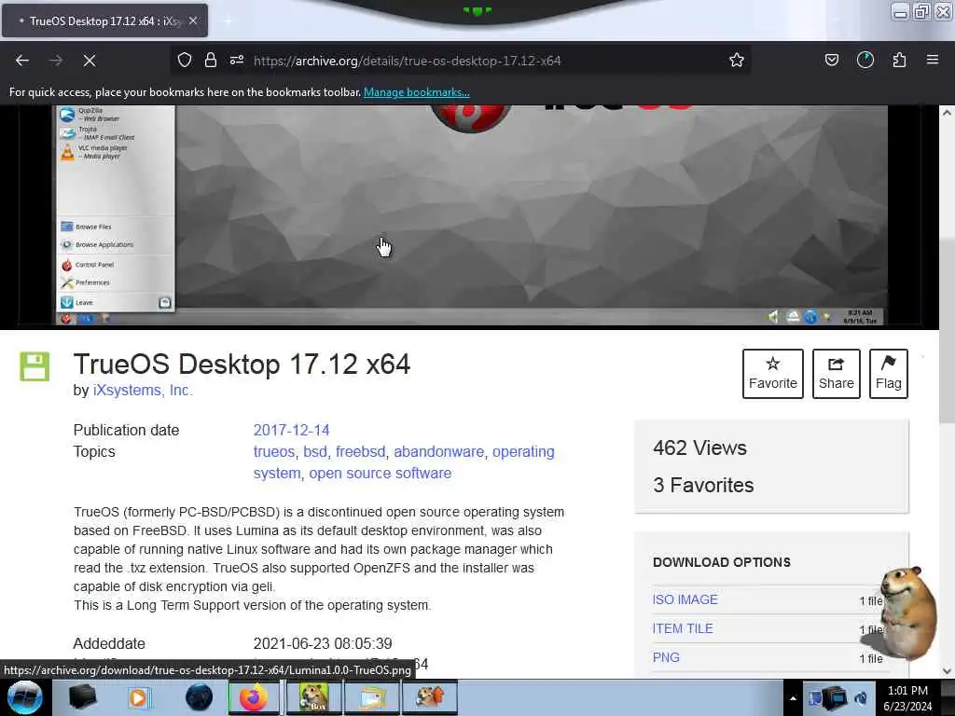Open the file explorer taskbar window
The width and height of the screenshot is (955, 716).
pyautogui.click(x=372, y=697)
